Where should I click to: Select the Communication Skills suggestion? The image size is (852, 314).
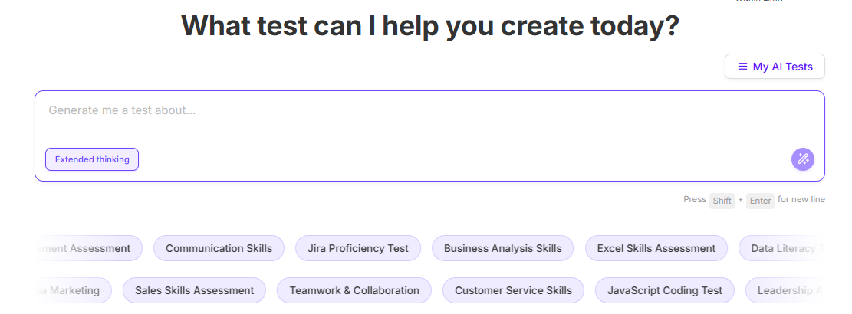click(x=219, y=248)
